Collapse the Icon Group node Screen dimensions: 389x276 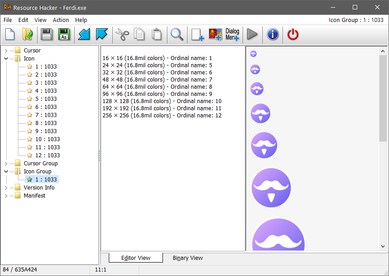click(6, 172)
